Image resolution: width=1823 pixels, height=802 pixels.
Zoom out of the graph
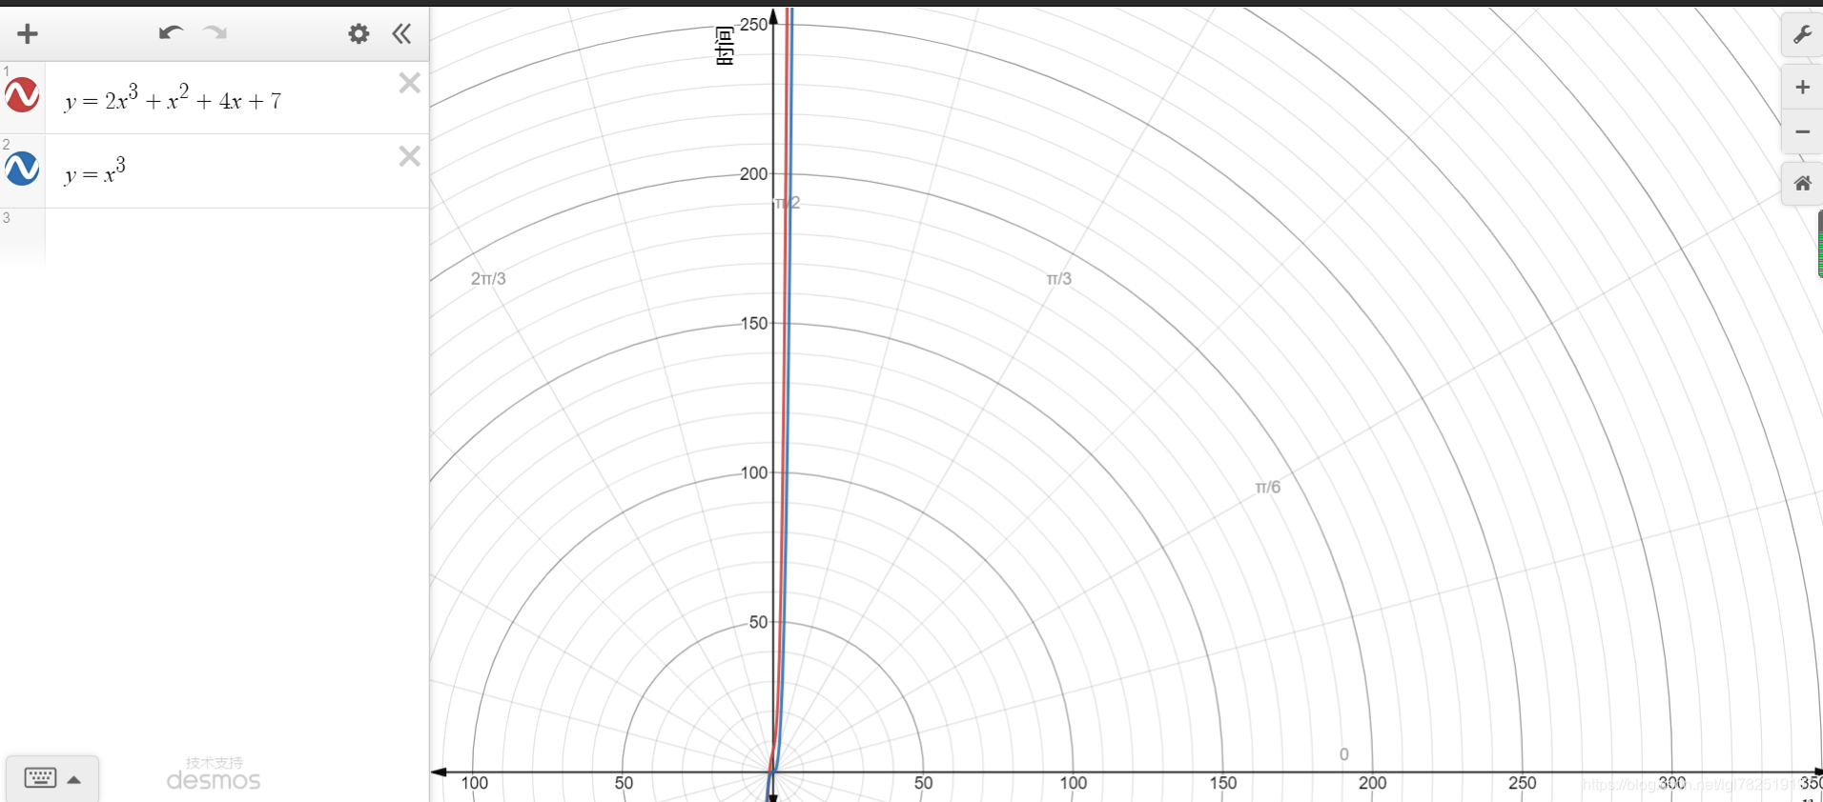[1802, 131]
